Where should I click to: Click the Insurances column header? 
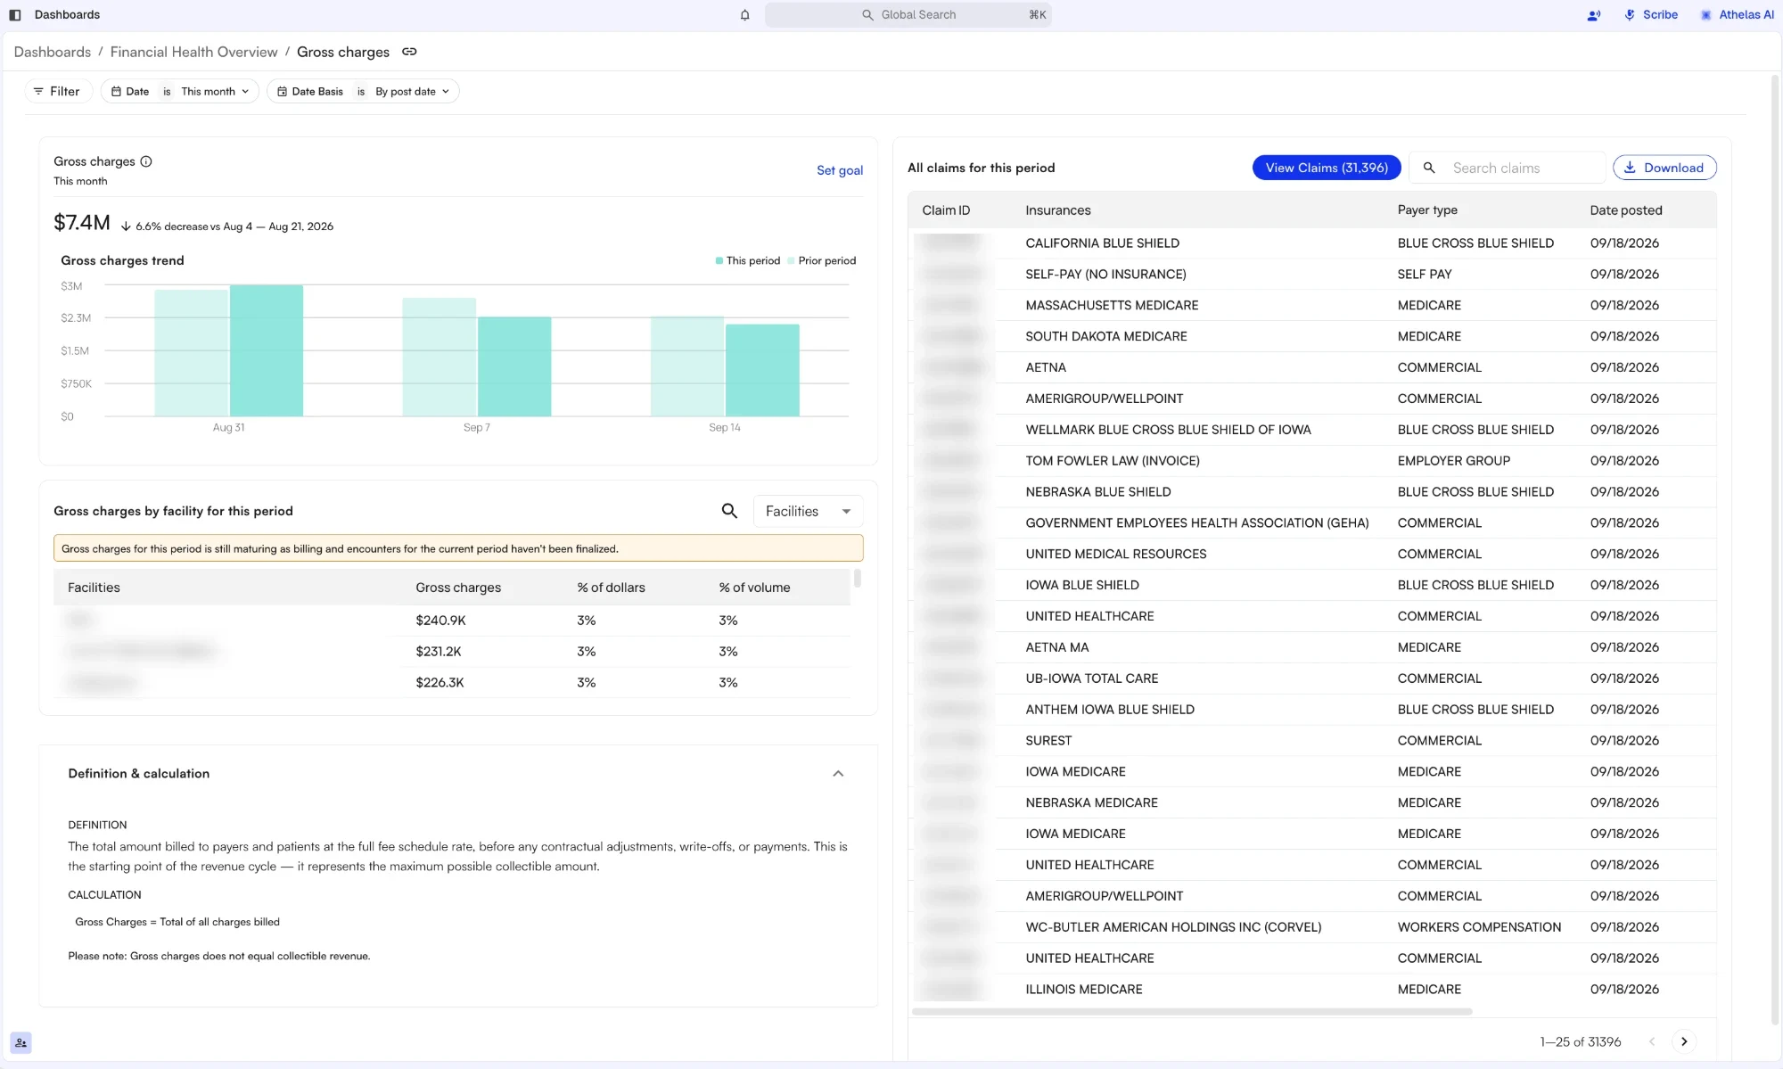coord(1058,210)
